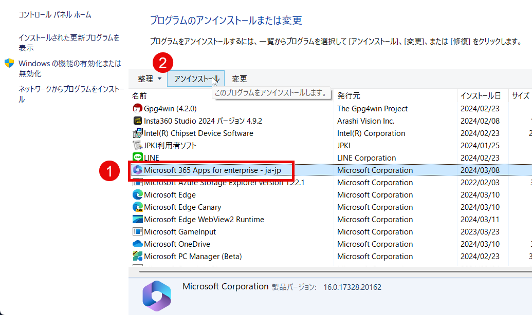Image resolution: width=532 pixels, height=315 pixels.
Task: Click the 変更 toolbar button
Action: (x=239, y=79)
